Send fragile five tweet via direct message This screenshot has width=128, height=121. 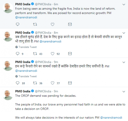(70, 24)
